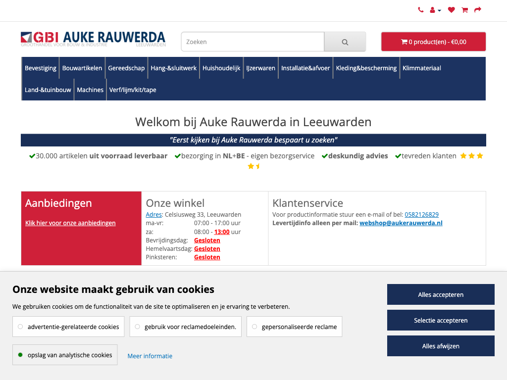
Task: Open the user account dropdown
Action: pyautogui.click(x=435, y=10)
